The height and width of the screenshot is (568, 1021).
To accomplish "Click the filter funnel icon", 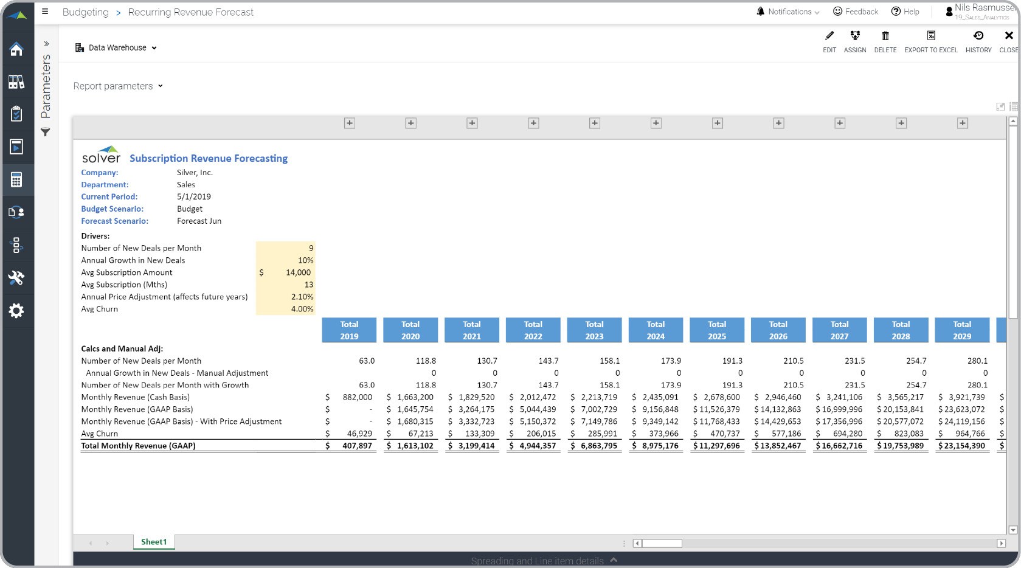I will click(46, 132).
